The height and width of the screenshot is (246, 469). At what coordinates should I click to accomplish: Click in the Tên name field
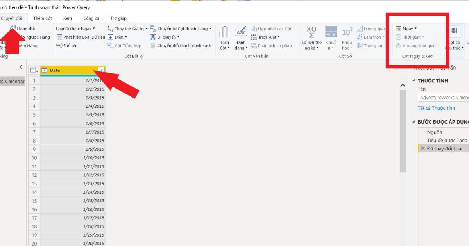click(x=443, y=98)
